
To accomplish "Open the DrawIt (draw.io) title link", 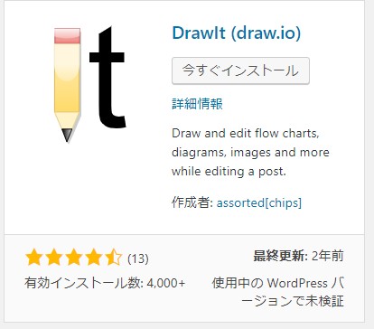I will point(237,33).
